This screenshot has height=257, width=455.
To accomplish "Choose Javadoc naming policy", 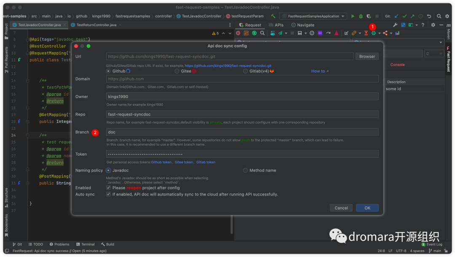I will tap(108, 170).
